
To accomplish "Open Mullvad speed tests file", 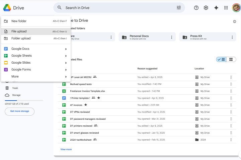I will [x=81, y=84].
